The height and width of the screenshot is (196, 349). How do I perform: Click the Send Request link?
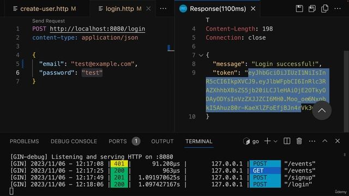coord(49,21)
